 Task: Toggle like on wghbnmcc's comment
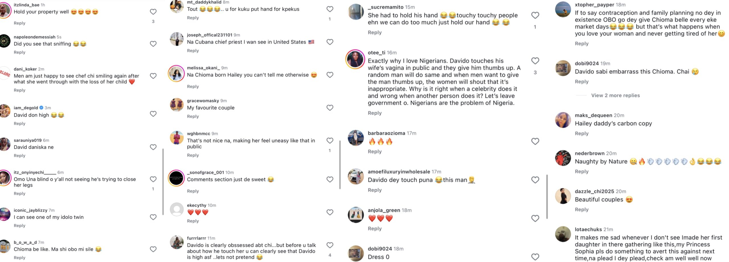330,141
